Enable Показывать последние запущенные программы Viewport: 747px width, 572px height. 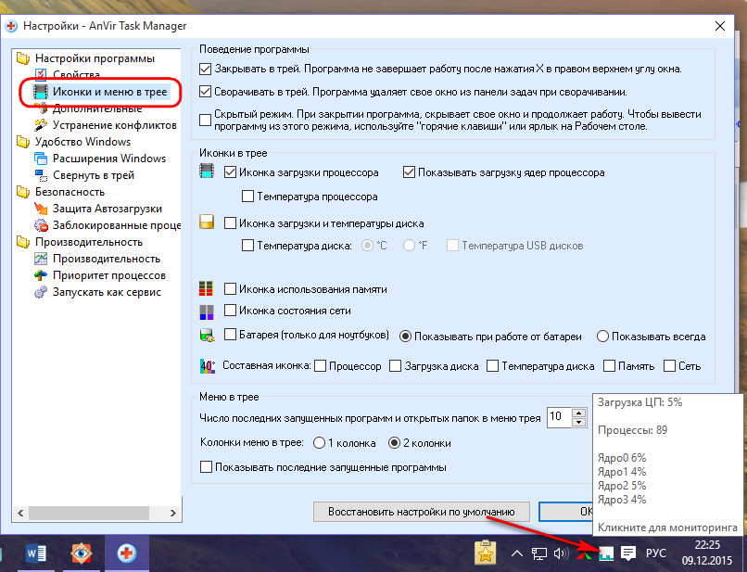pyautogui.click(x=206, y=467)
